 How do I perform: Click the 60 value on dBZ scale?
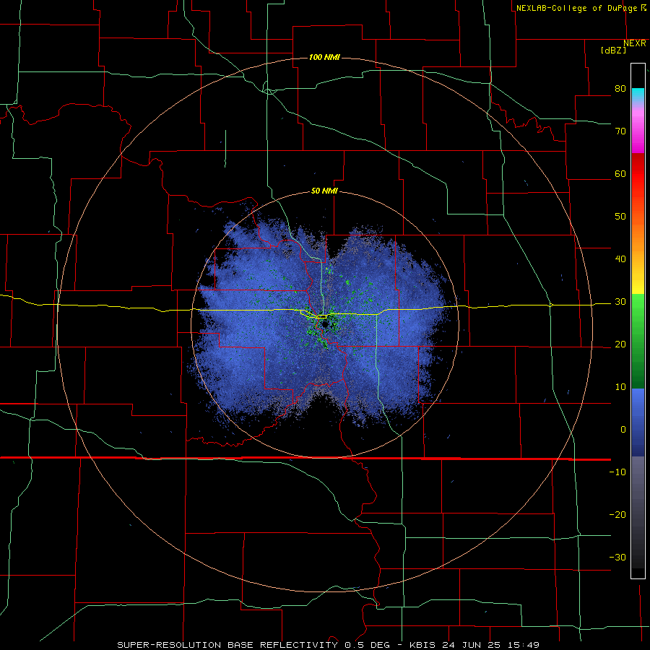pos(620,173)
